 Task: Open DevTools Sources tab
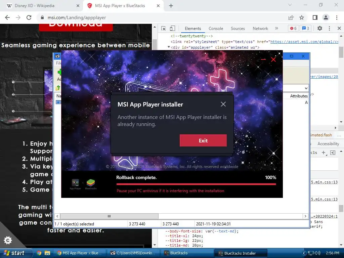238,29
